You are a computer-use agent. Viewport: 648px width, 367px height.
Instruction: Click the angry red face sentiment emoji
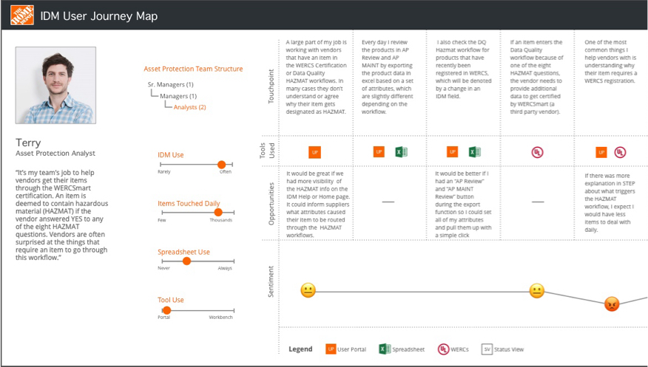pos(611,303)
